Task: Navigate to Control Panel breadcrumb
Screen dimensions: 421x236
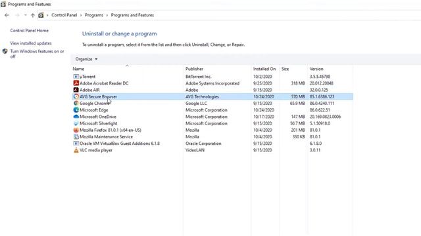Action: [64, 15]
